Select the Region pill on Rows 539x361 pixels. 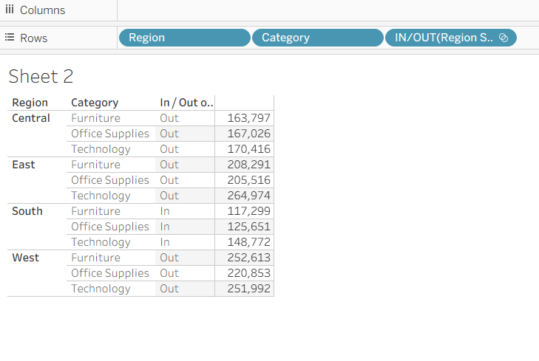pyautogui.click(x=184, y=38)
